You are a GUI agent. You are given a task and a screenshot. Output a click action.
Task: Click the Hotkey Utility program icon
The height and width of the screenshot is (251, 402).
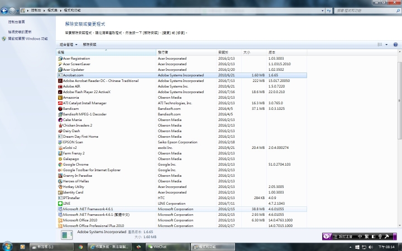(60, 187)
